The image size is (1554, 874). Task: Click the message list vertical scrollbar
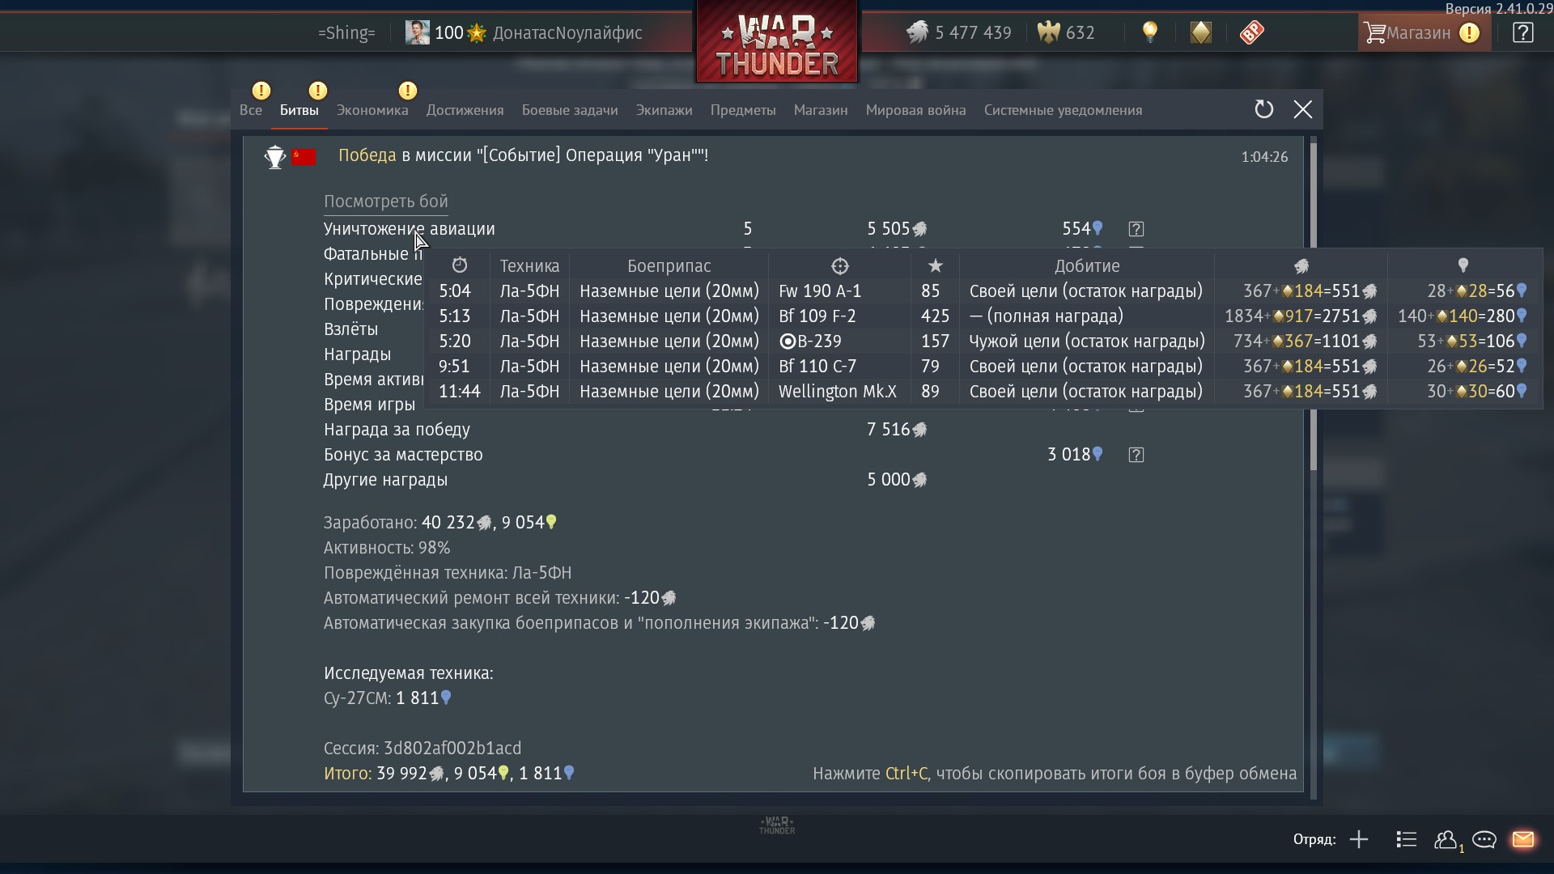pyautogui.click(x=1313, y=308)
